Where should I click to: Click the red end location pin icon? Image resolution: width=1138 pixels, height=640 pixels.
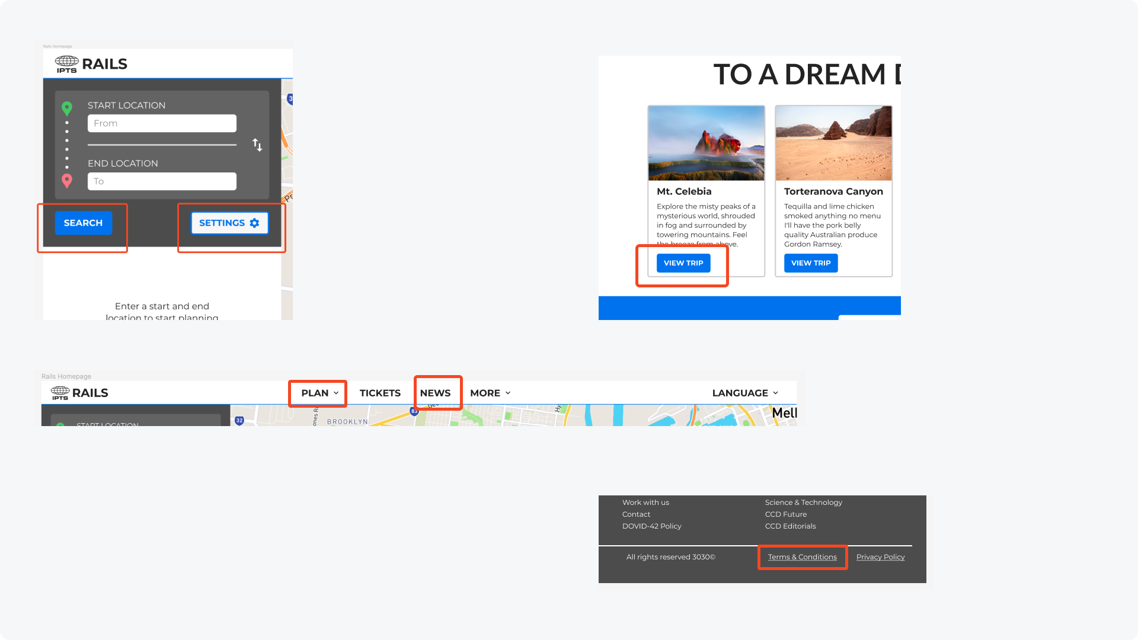click(x=67, y=181)
